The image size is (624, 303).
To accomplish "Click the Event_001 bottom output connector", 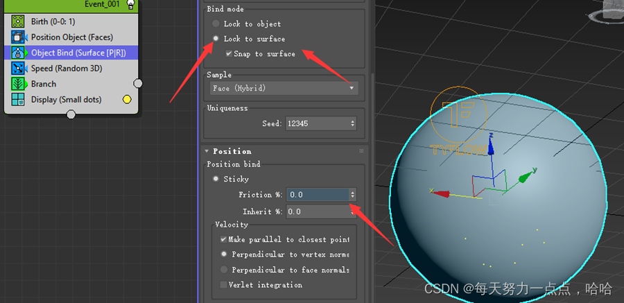I will (71, 114).
